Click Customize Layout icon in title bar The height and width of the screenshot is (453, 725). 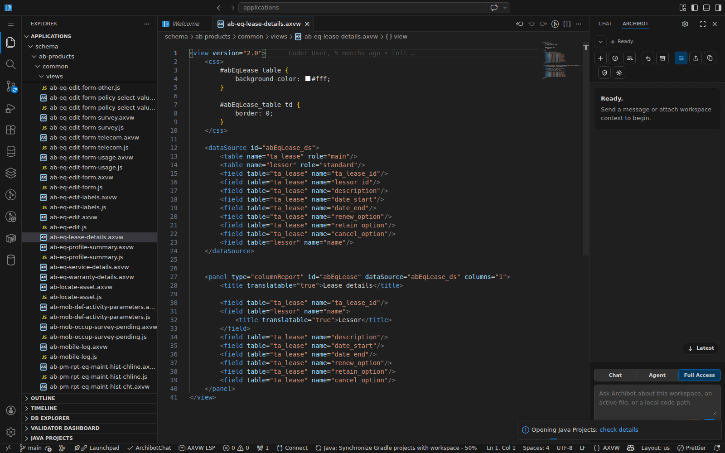click(683, 7)
